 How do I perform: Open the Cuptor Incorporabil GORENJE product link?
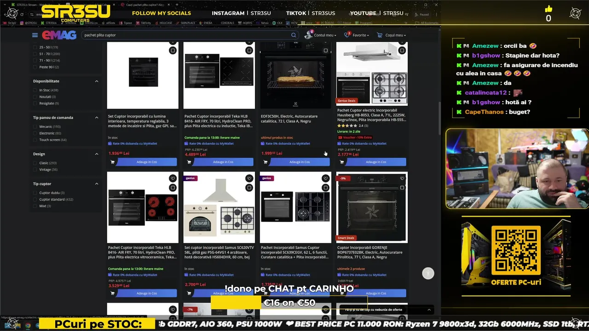pos(370,252)
